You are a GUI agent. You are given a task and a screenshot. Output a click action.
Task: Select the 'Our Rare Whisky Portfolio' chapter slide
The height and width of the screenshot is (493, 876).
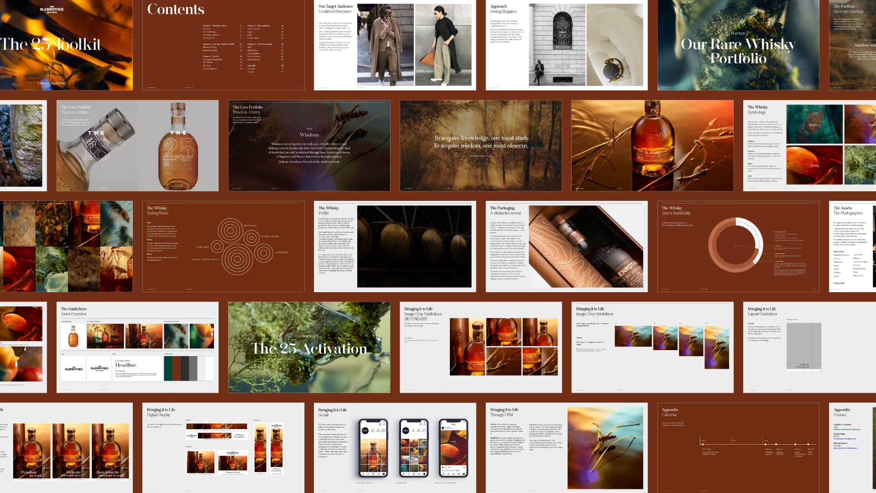point(738,45)
